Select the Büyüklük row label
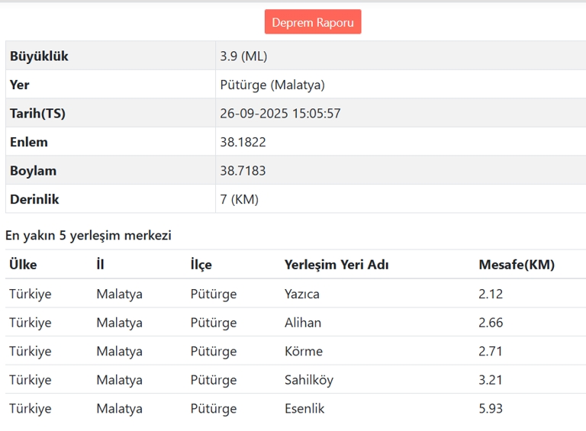586x431 pixels. click(39, 56)
